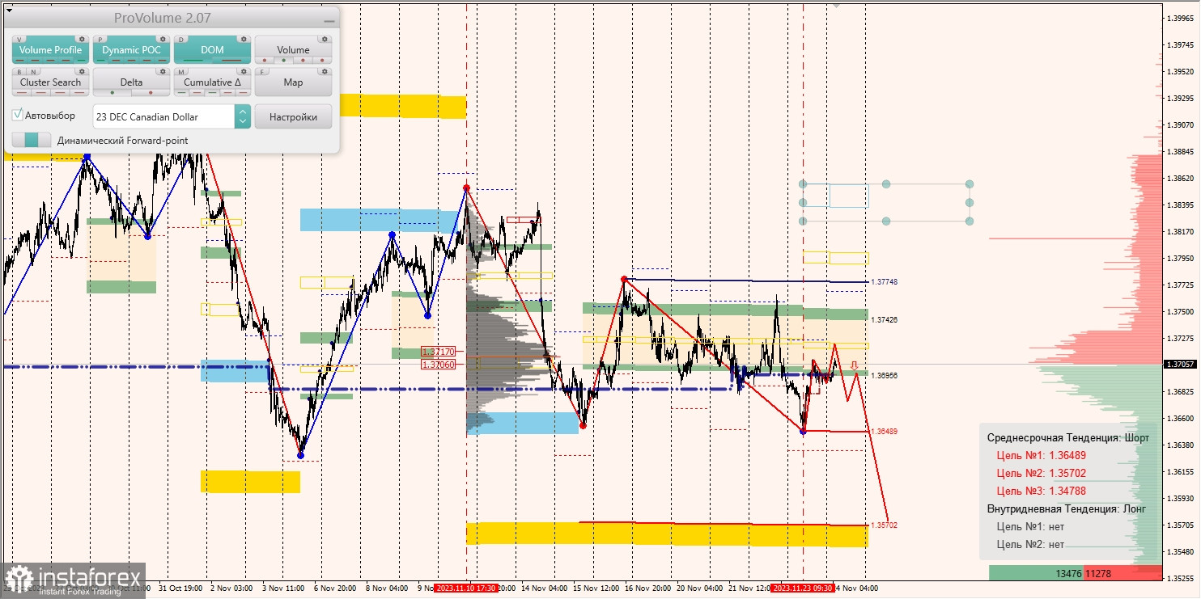The width and height of the screenshot is (1201, 599).
Task: Click Внутридневная Тенденция: Лонг heading
Action: click(1066, 508)
